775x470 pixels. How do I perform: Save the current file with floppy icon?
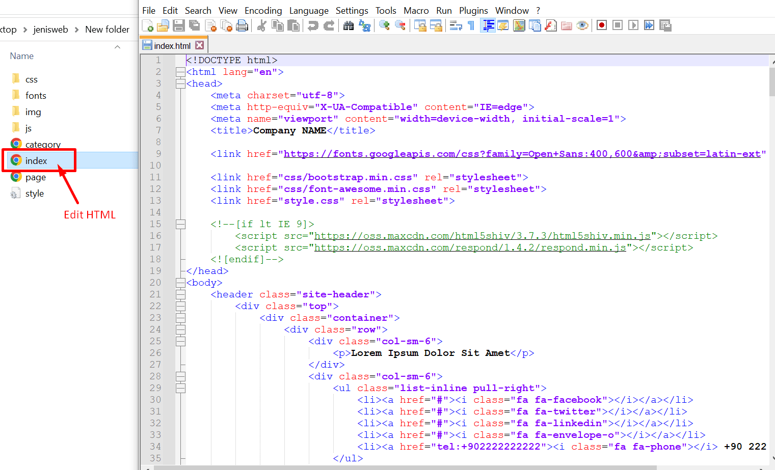click(179, 25)
